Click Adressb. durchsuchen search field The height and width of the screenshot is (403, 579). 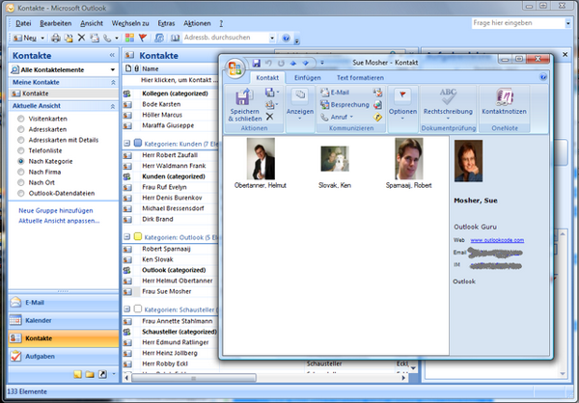pos(226,38)
